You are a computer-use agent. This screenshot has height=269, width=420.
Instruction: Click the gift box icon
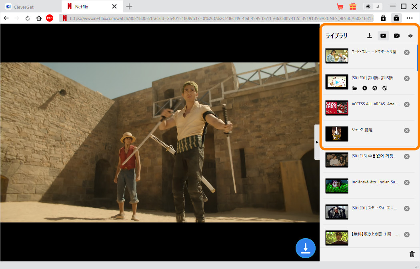point(353,6)
